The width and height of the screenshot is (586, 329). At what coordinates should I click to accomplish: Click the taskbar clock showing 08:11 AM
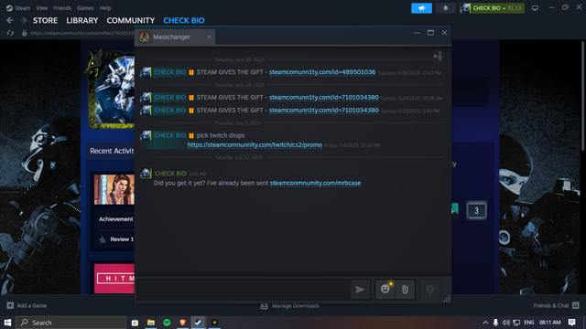click(x=549, y=323)
